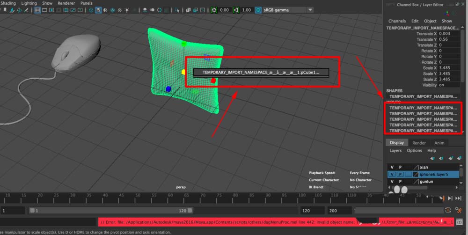Toggle the viewport grid icon

click(x=37, y=10)
